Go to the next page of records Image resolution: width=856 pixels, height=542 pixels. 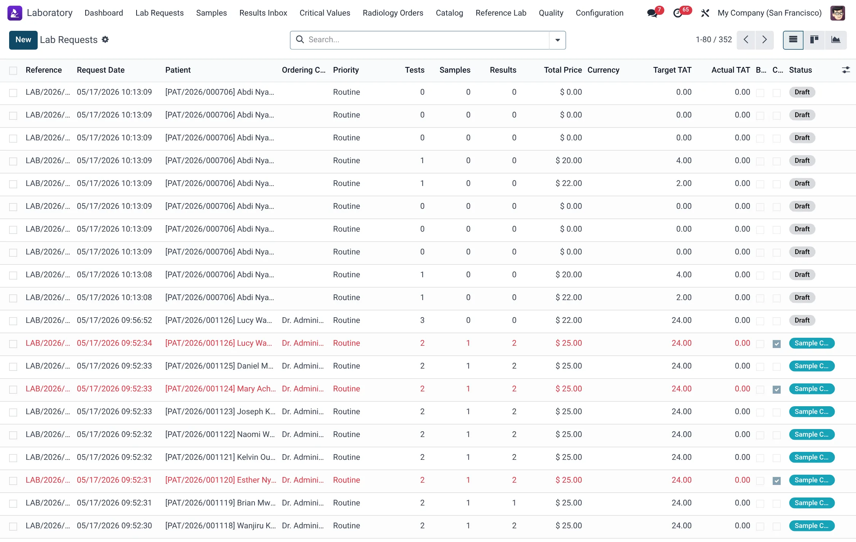pos(764,40)
